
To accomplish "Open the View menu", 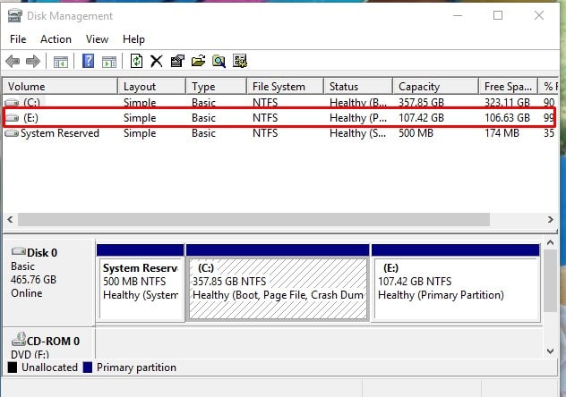I will (x=97, y=39).
